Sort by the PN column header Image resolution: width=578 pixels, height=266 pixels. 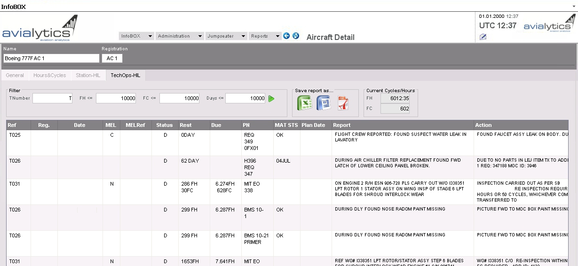pyautogui.click(x=257, y=125)
